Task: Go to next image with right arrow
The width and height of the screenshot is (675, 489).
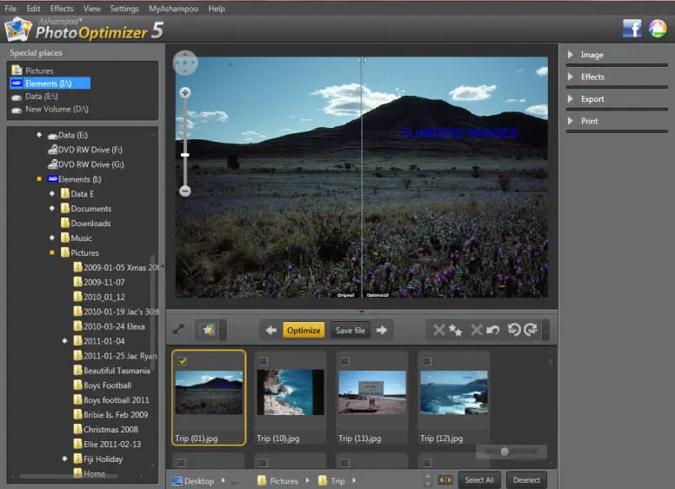Action: (x=381, y=330)
